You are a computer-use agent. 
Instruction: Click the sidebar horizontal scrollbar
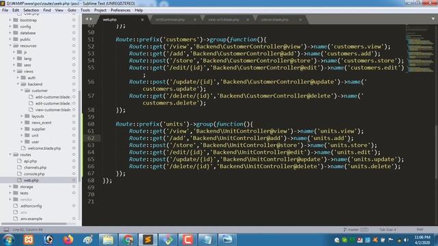(x=34, y=223)
